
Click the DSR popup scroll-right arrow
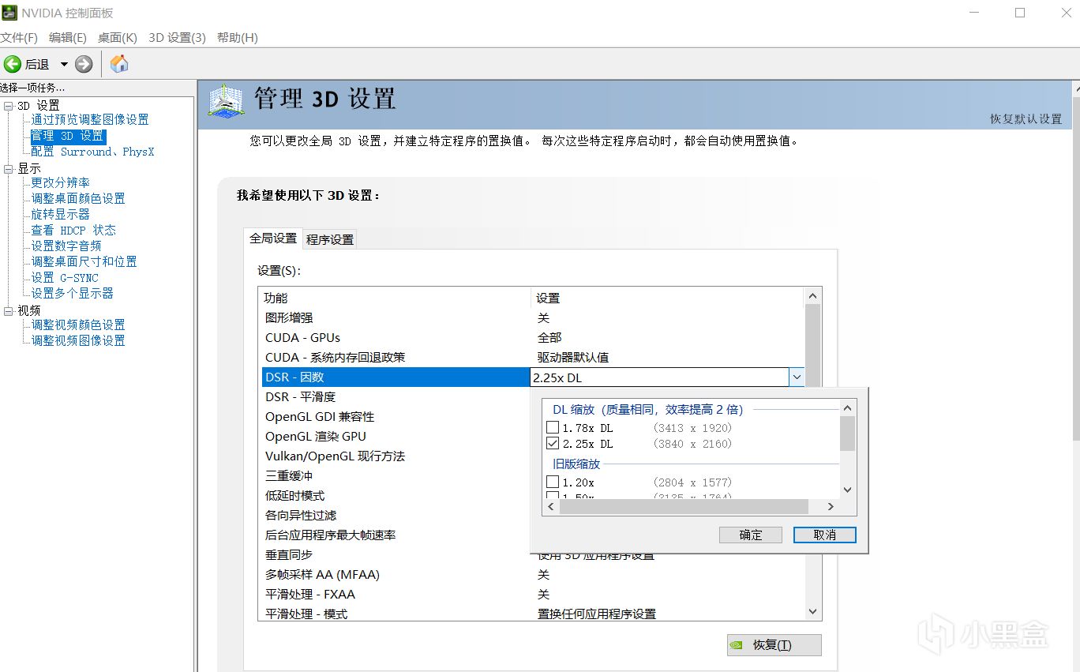[x=831, y=506]
